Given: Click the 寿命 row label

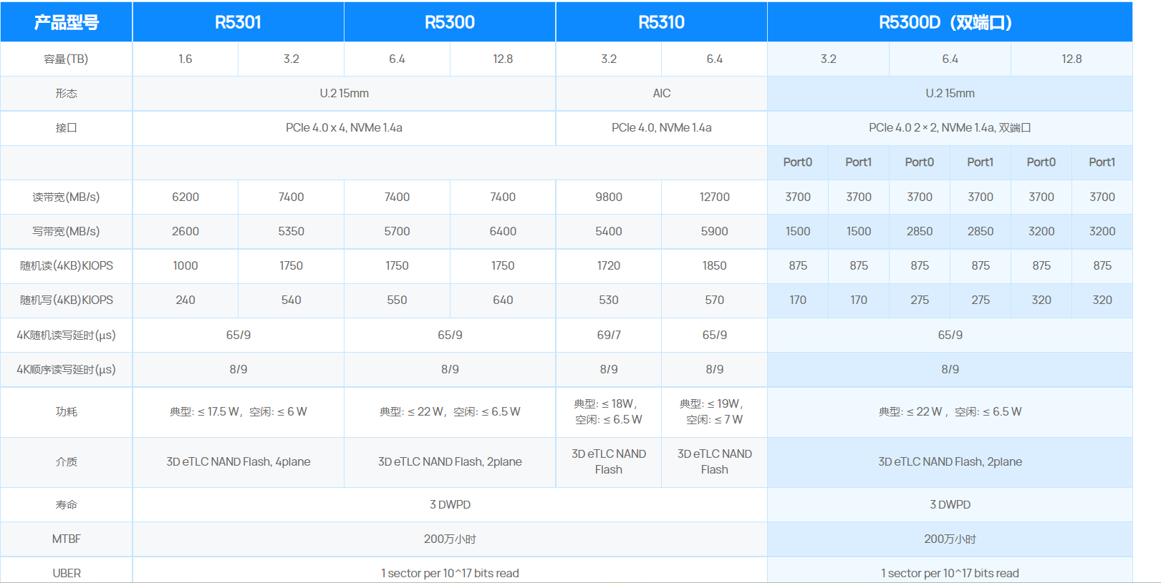Looking at the screenshot, I should (66, 505).
